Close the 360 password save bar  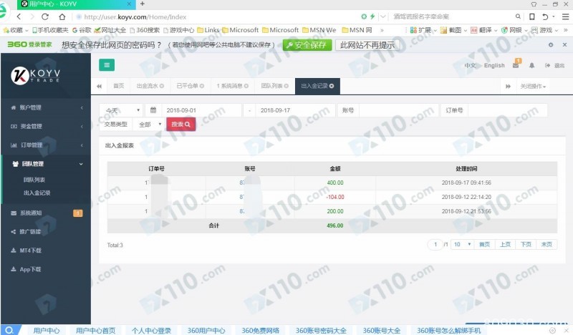564,44
